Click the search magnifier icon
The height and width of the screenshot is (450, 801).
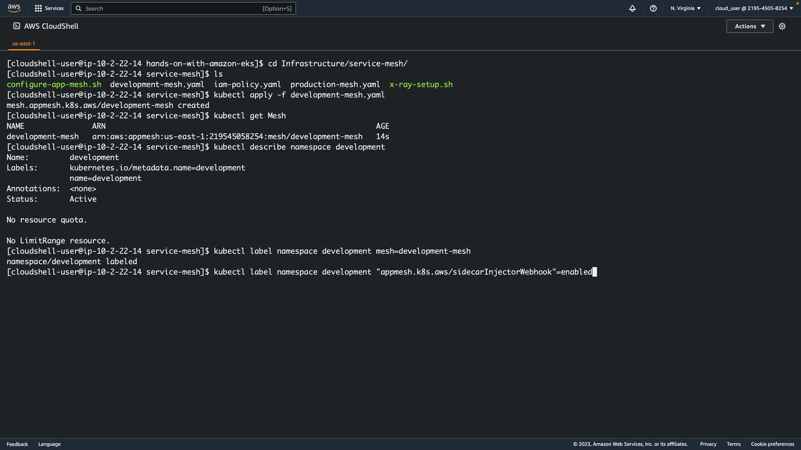pyautogui.click(x=78, y=8)
